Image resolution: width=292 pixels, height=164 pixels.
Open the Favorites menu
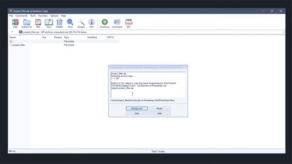43,16
